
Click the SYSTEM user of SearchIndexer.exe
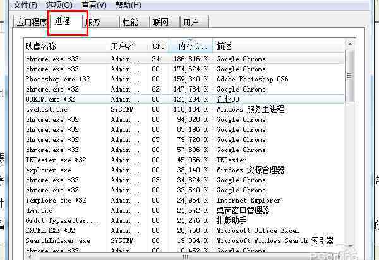click(x=122, y=240)
